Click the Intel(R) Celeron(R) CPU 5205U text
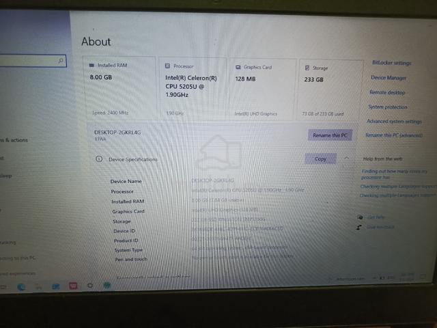This screenshot has height=328, width=437. [191, 87]
